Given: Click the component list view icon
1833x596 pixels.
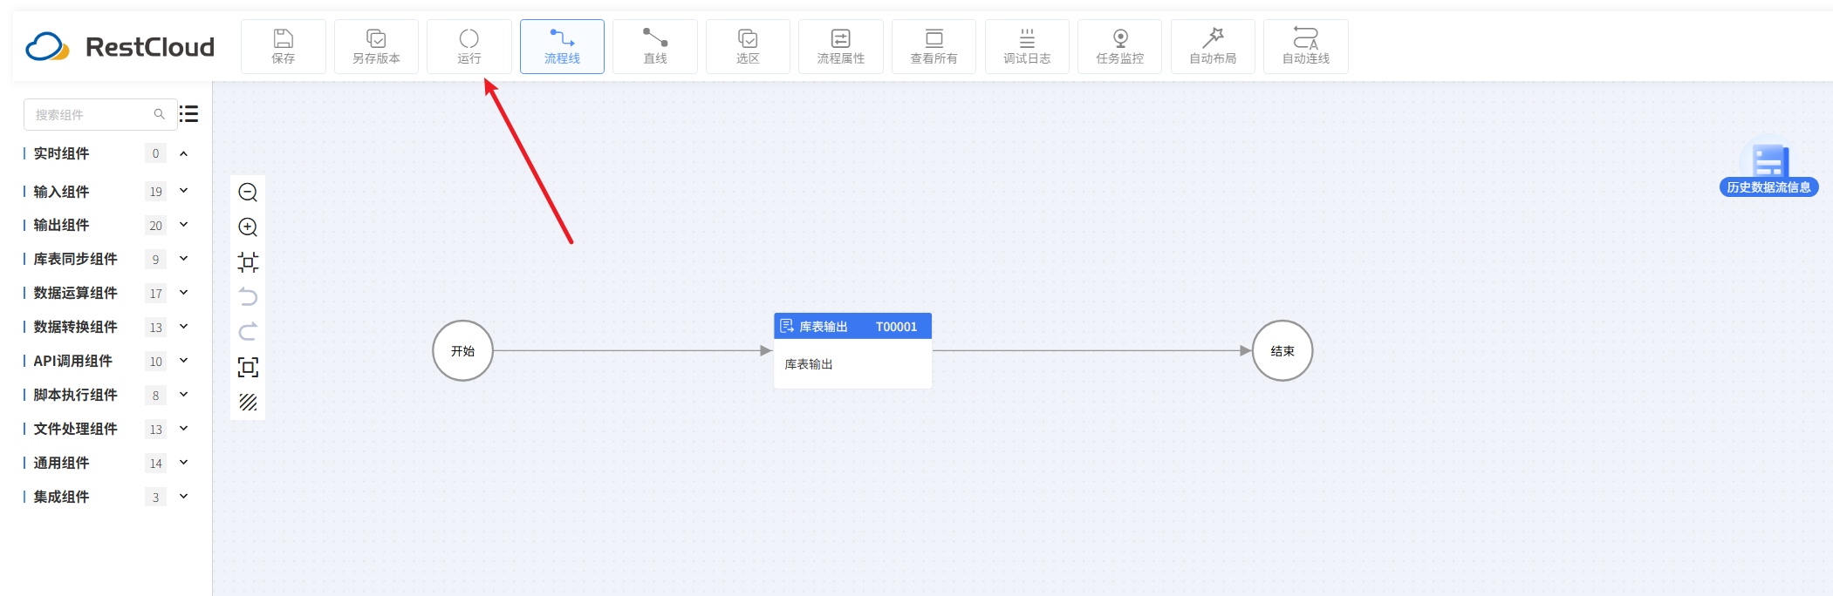Looking at the screenshot, I should pyautogui.click(x=188, y=114).
